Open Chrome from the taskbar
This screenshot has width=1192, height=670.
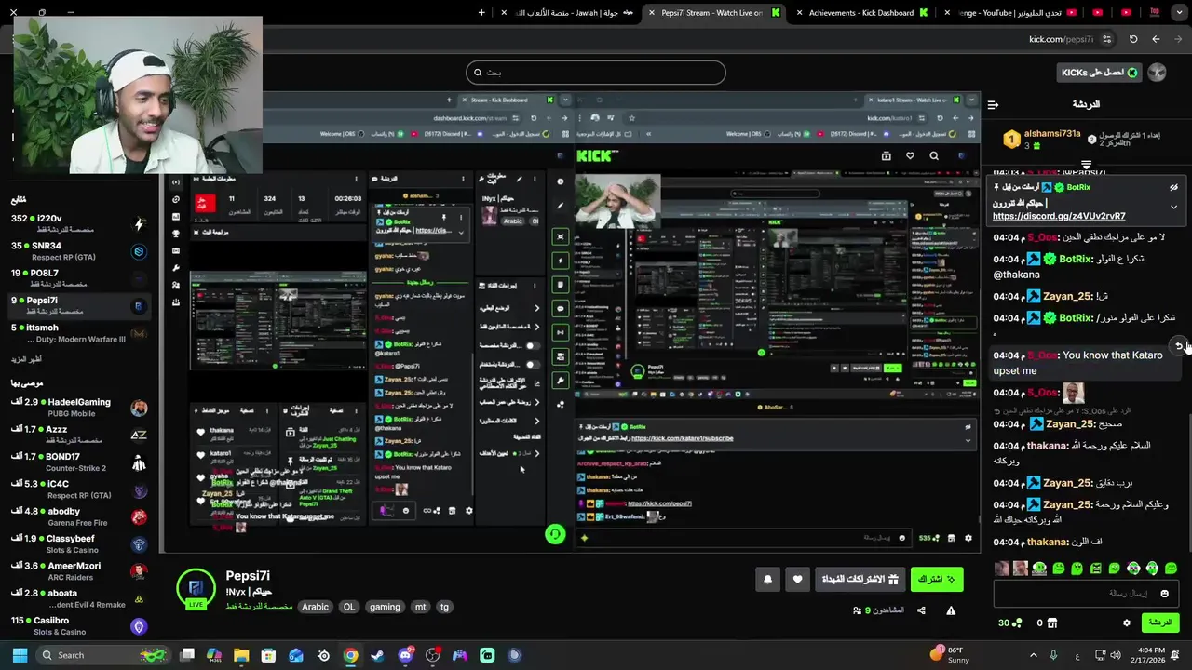point(350,655)
